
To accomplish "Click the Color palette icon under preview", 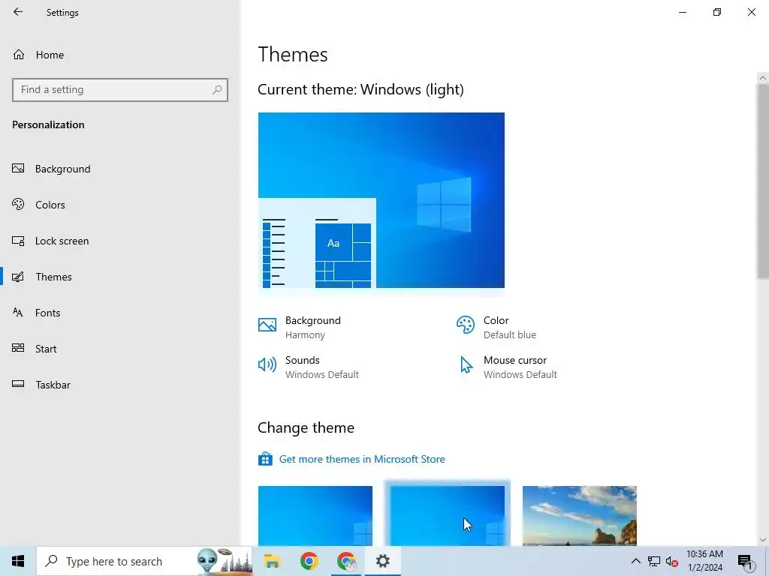I will [x=466, y=325].
